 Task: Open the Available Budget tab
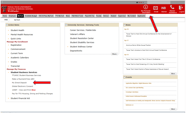click(x=31, y=16)
